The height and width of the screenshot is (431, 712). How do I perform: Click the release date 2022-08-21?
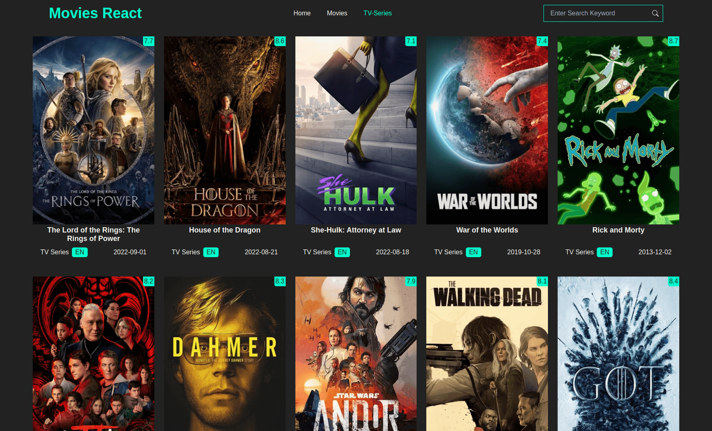point(261,252)
